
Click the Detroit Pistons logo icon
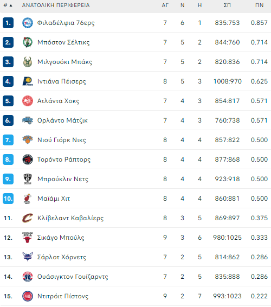[28, 296]
